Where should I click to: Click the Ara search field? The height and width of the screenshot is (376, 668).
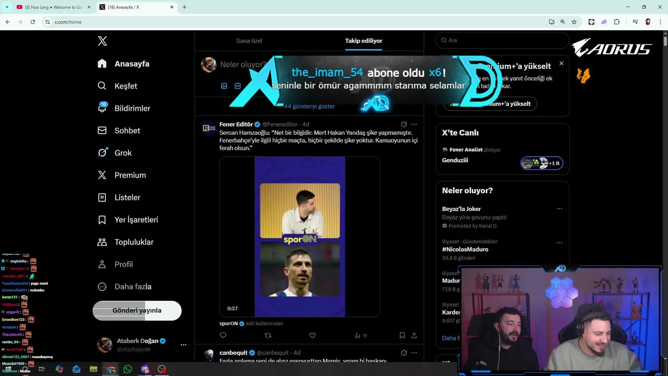[x=502, y=40]
